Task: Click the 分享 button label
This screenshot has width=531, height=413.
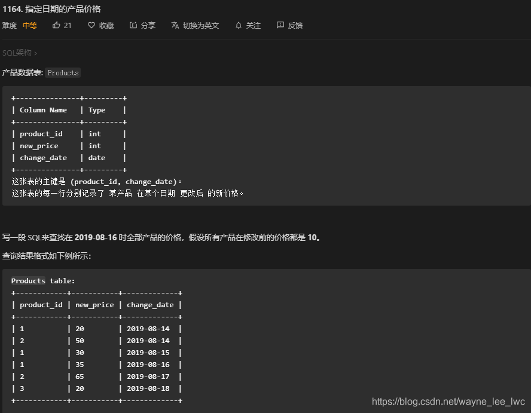Action: click(148, 25)
